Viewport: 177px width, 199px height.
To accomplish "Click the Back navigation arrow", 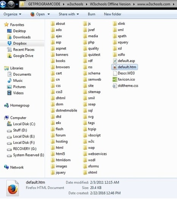I will pyautogui.click(x=3, y=4).
